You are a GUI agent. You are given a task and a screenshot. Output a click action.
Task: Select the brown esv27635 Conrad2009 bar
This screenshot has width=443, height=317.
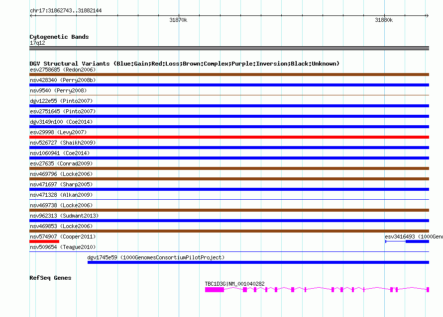click(x=229, y=168)
